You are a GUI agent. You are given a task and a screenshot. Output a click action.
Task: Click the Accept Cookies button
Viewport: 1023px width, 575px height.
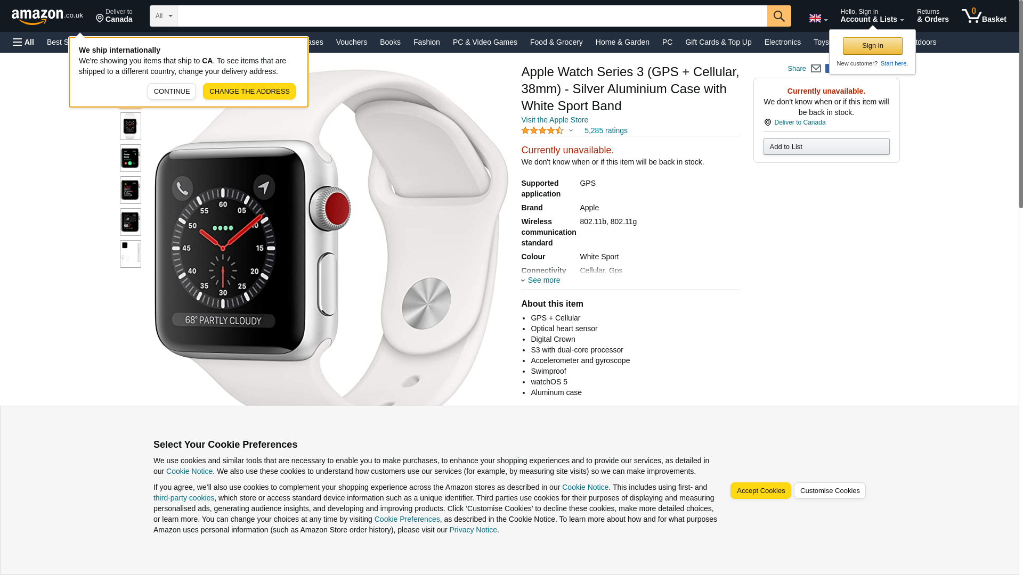click(x=760, y=491)
